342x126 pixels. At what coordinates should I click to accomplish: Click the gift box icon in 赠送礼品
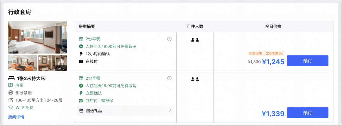coord(81,111)
